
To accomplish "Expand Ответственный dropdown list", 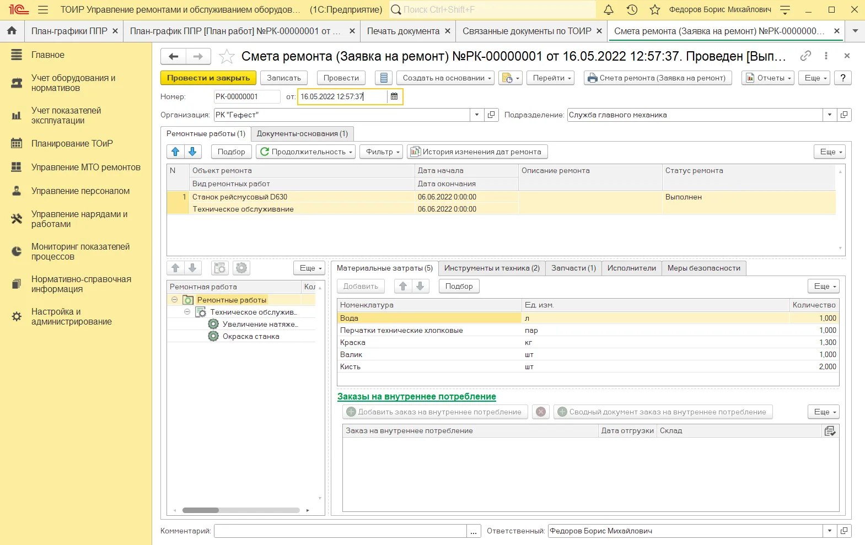I will (830, 531).
